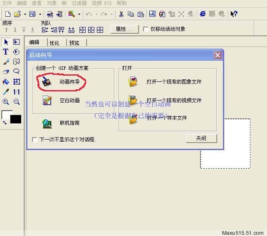This screenshot has width=267, height=236.
Task: Click the New file icon
Action: tap(7, 14)
